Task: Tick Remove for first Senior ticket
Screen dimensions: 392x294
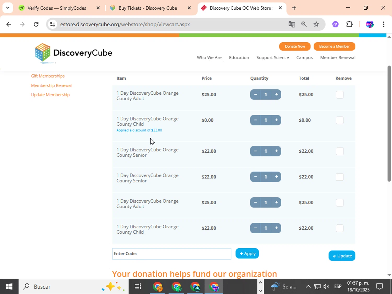Action: click(339, 151)
